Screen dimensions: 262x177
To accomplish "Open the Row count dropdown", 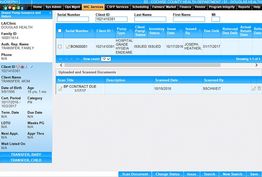I will click(x=106, y=59).
